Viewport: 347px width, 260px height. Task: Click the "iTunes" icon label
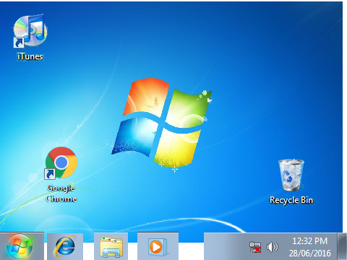click(x=30, y=56)
